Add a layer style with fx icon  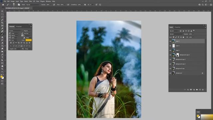[x=188, y=90]
